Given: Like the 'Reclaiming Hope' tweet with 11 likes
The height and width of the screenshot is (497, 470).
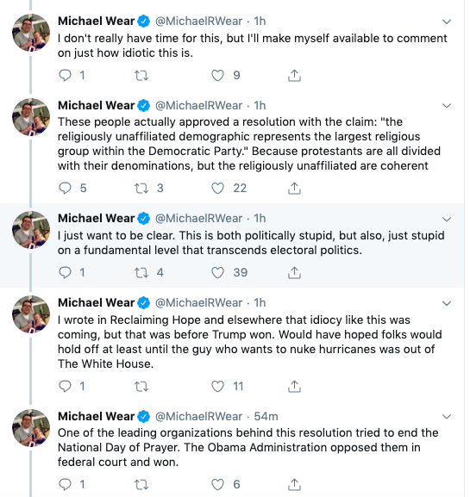Looking at the screenshot, I should pos(217,386).
